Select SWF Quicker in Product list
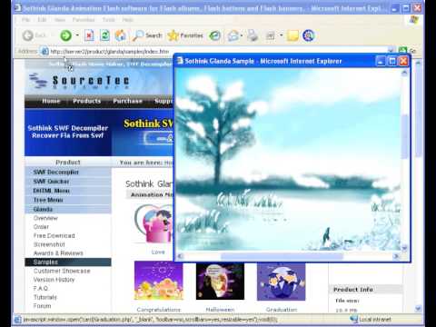The image size is (436, 327). (x=51, y=182)
